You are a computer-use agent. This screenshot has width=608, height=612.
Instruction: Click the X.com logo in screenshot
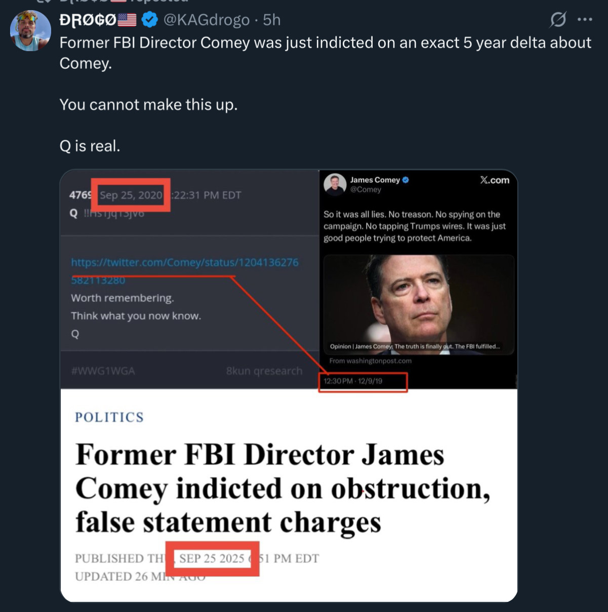click(495, 180)
